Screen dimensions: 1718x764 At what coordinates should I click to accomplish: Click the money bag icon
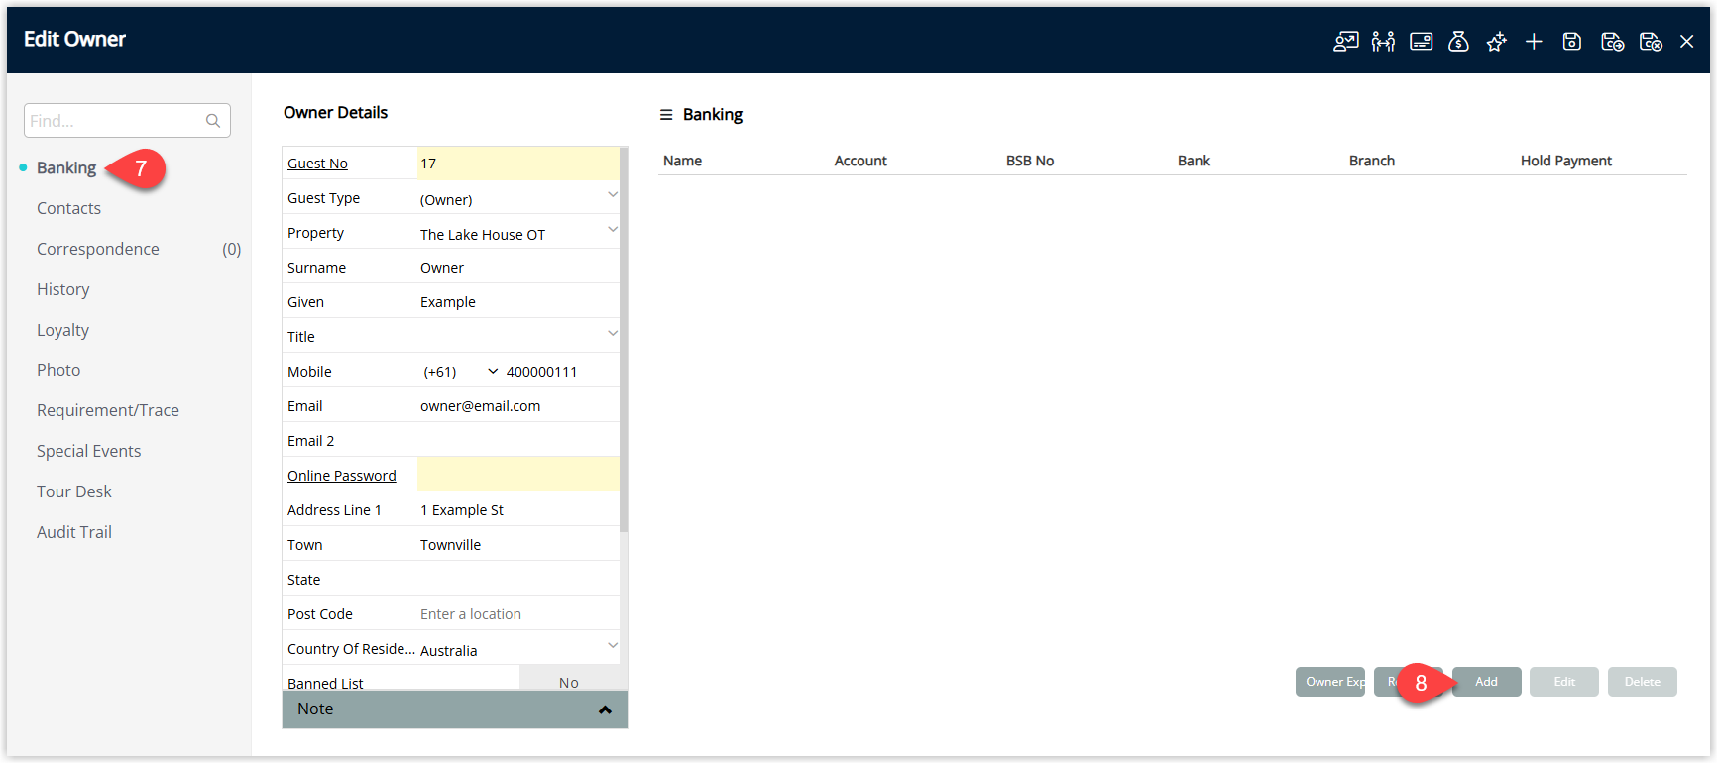1458,42
